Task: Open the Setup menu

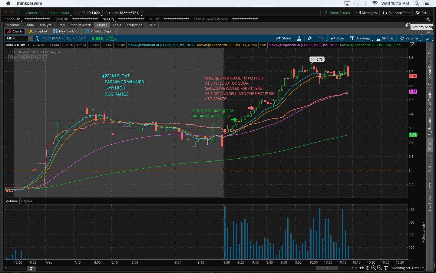Action: (x=423, y=13)
